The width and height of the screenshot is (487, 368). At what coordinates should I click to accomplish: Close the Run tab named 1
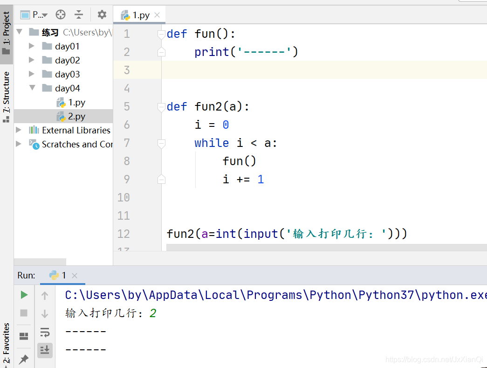pos(75,275)
